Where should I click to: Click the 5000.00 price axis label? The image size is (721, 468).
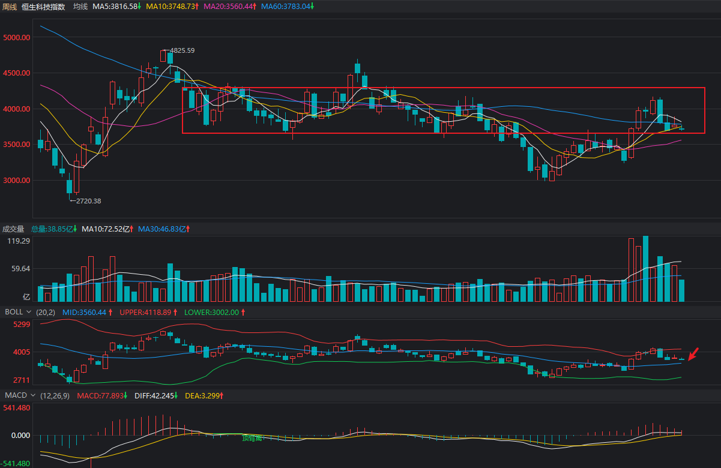click(x=16, y=37)
